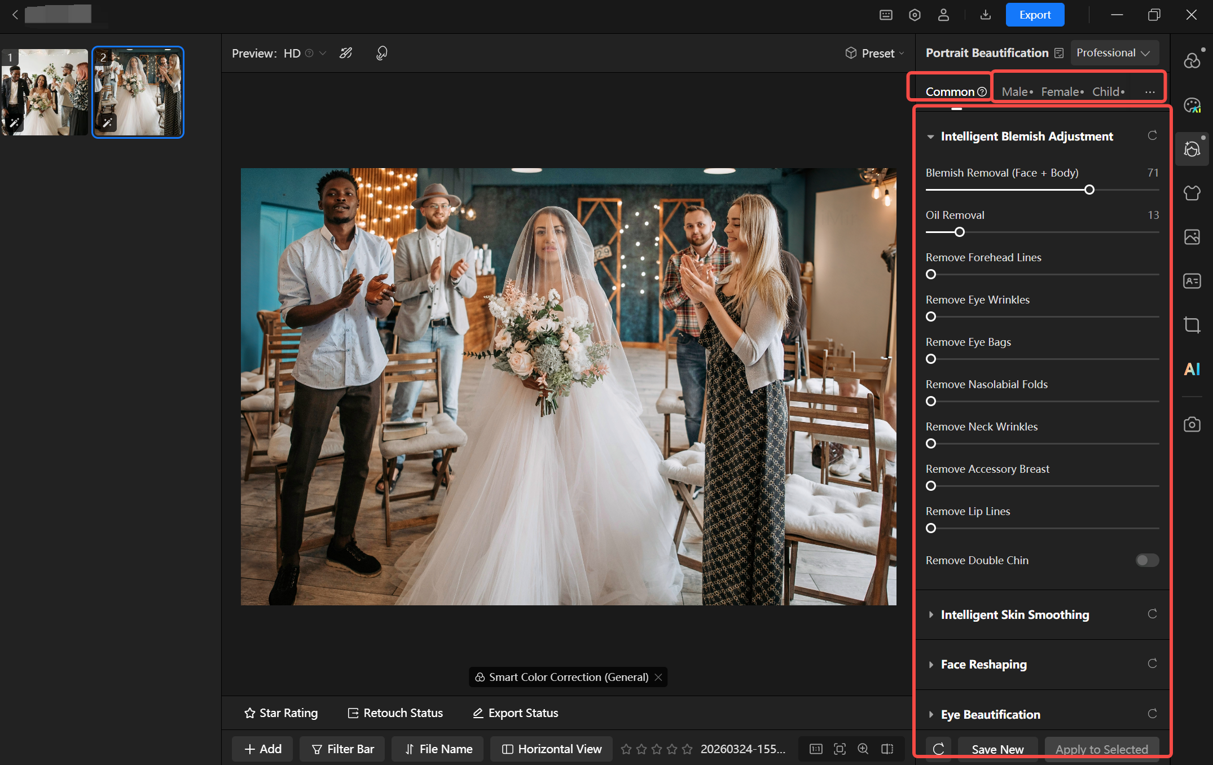Click the Export button
1213x765 pixels.
pos(1035,15)
